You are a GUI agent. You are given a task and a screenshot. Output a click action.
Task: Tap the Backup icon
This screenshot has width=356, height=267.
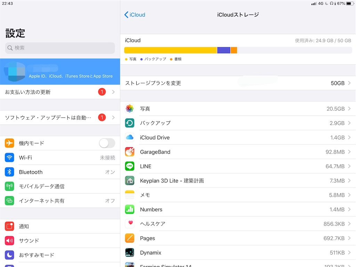pos(130,123)
